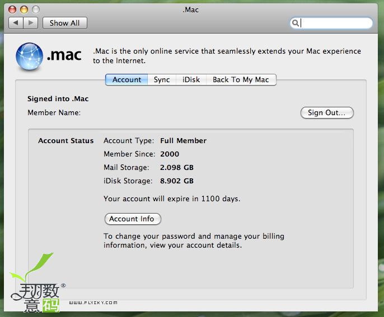Minimize the window with the yellow button
The width and height of the screenshot is (384, 317).
(24, 10)
